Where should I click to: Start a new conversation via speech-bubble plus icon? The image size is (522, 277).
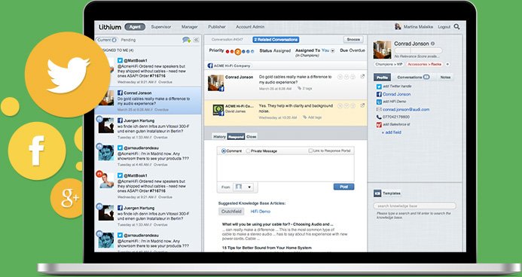187,40
